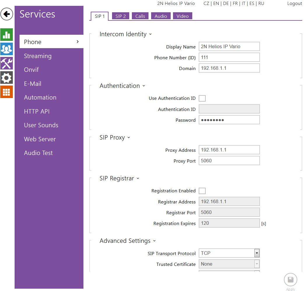This screenshot has height=291, width=304.
Task: Click the Apply save disk icon
Action: click(290, 280)
